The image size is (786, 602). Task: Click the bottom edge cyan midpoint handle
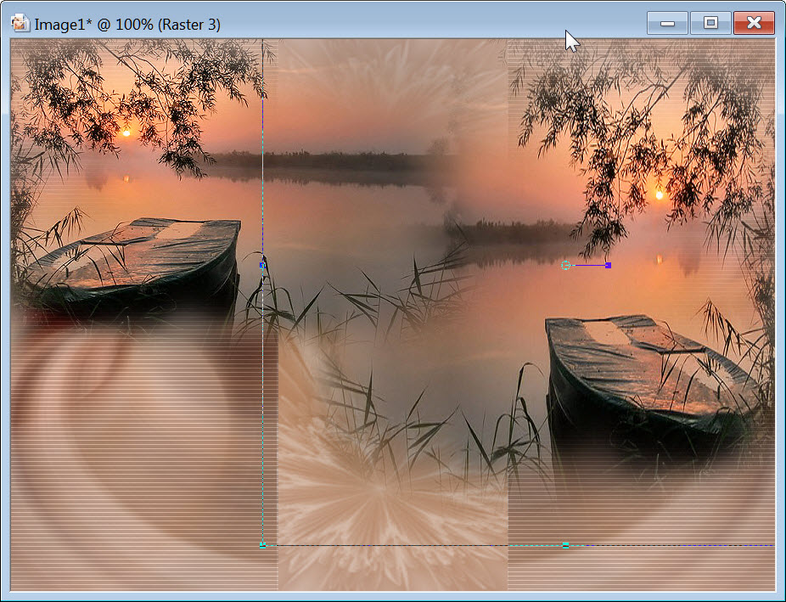565,545
